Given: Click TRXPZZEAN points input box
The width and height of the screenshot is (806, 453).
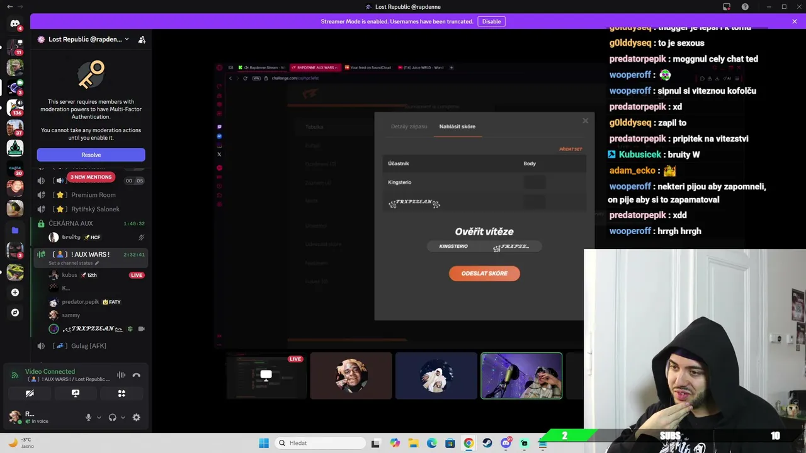Looking at the screenshot, I should 535,203.
